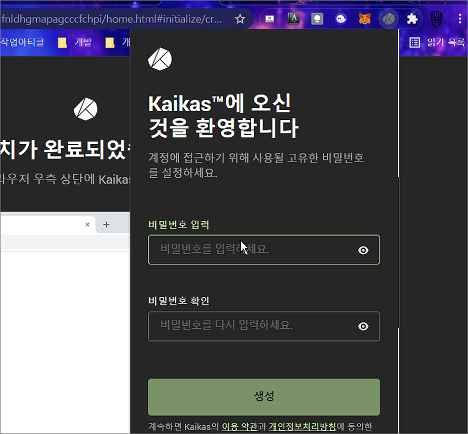Viewport: 468px width, 434px height.
Task: Click the 비밀번호 입력 label
Action: [x=179, y=225]
